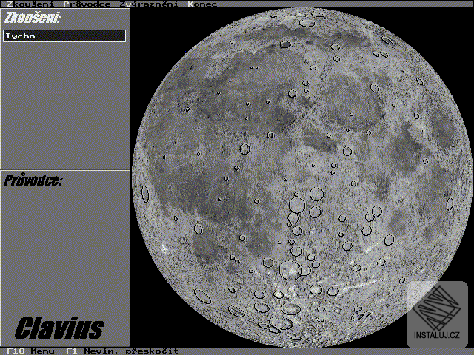Select crater Copernicus on the Moon map
Screen dimensions: 474x355
point(245,149)
